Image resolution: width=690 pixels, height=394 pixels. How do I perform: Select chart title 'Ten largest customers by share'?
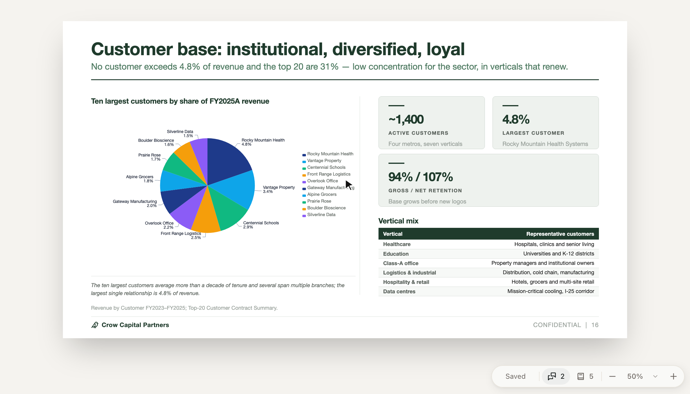(x=180, y=101)
